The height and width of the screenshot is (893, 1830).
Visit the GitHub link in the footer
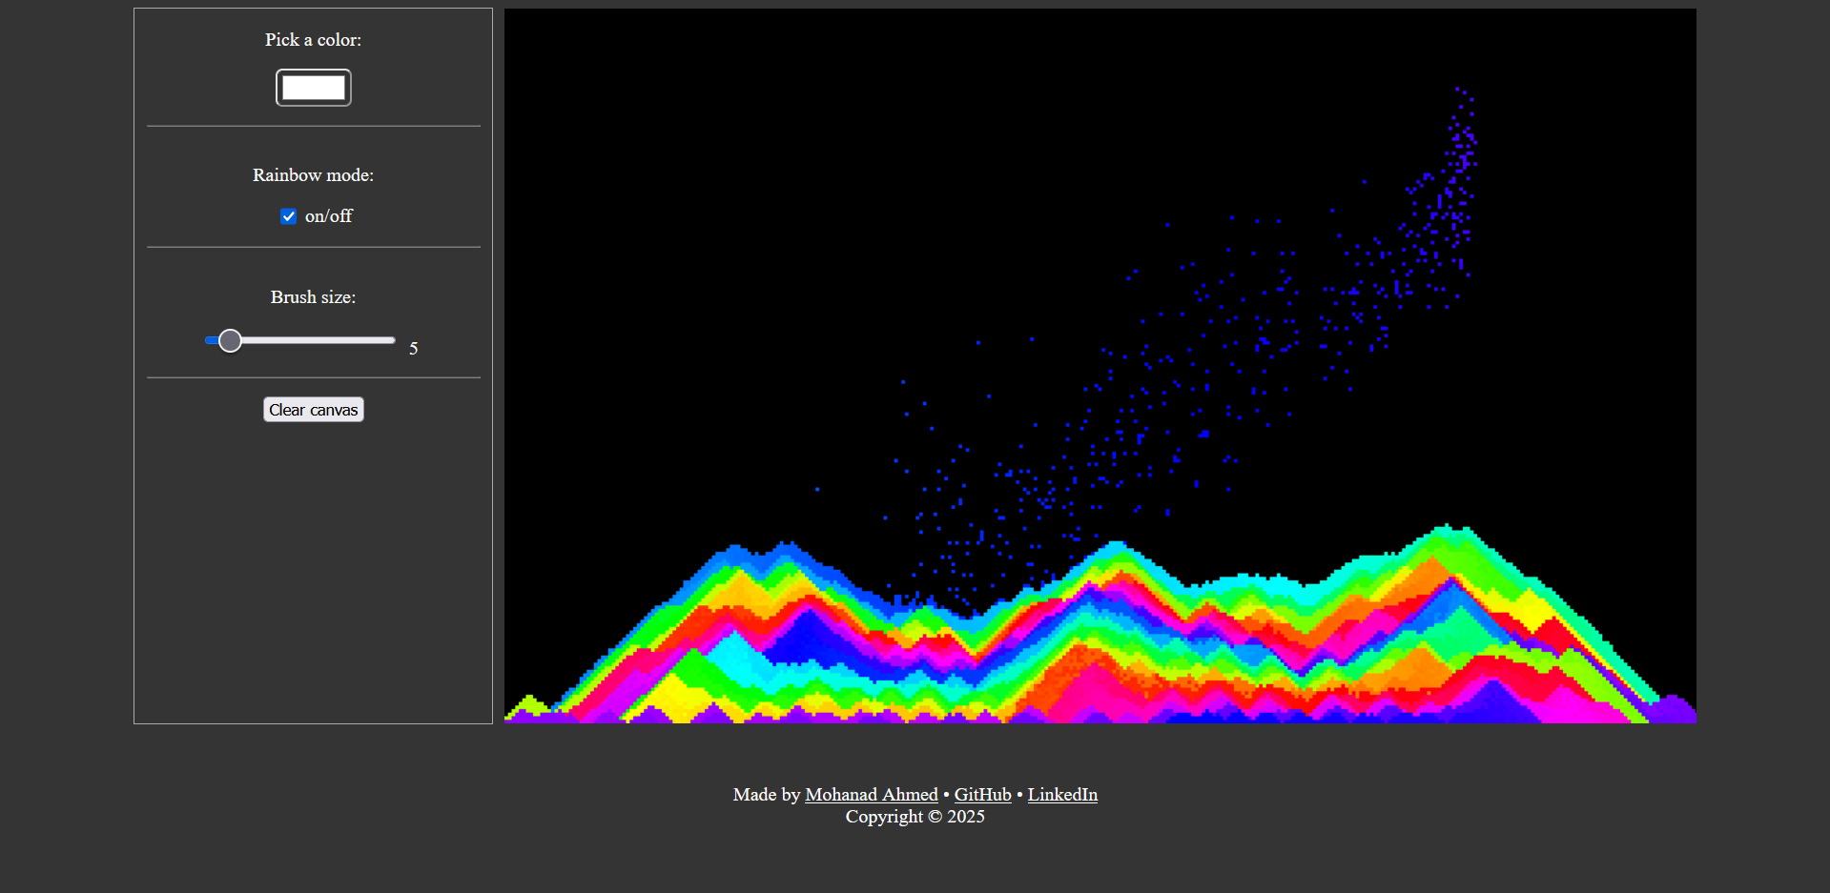(x=982, y=794)
